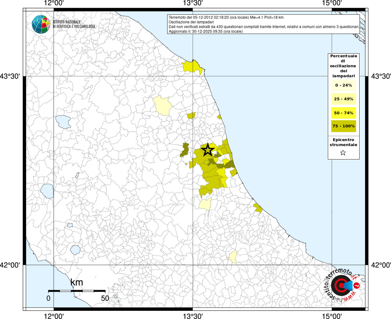Viewport: 391px width, 319px height.
Task: Click the 'Percentuale di oscillazione' legend heading
Action: [x=343, y=66]
